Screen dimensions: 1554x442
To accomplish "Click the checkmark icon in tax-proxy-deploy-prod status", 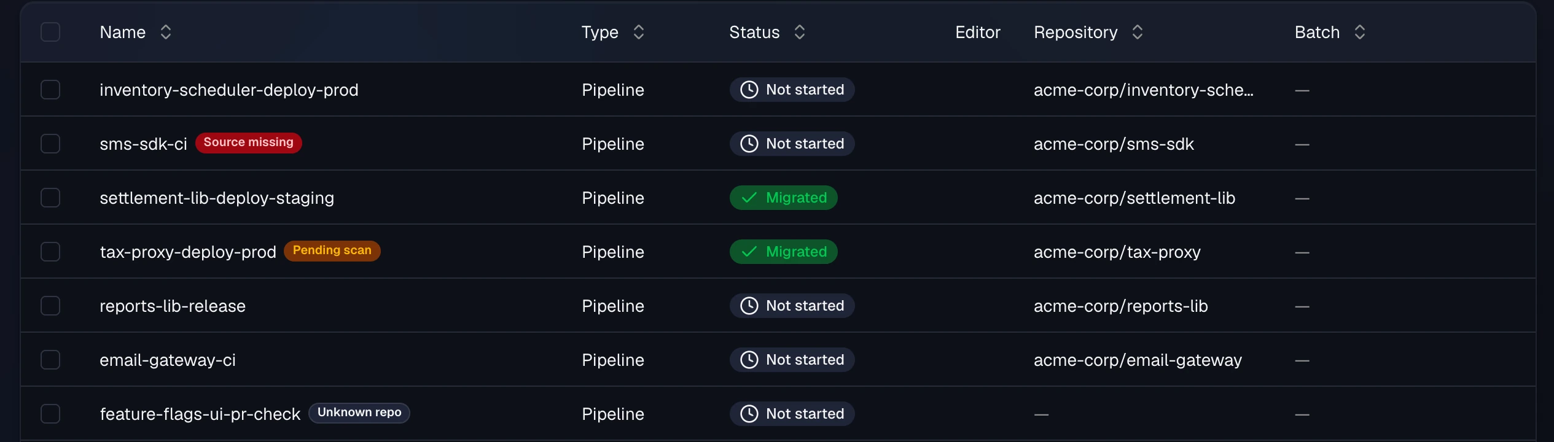I will 749,252.
